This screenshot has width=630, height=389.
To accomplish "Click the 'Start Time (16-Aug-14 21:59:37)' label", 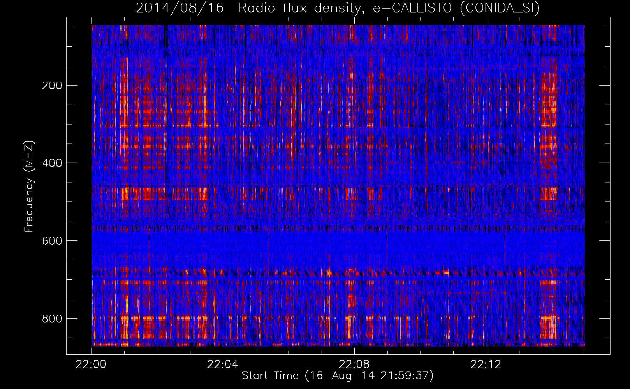I will coord(338,376).
